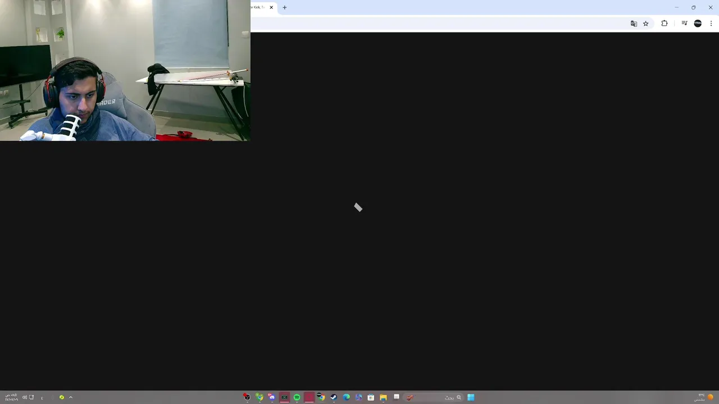Open the Chrome profile avatar

coord(698,24)
